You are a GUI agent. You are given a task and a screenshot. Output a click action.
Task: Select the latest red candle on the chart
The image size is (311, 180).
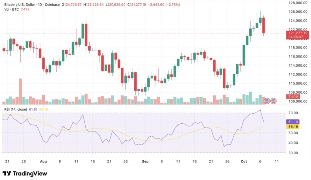coord(263,25)
